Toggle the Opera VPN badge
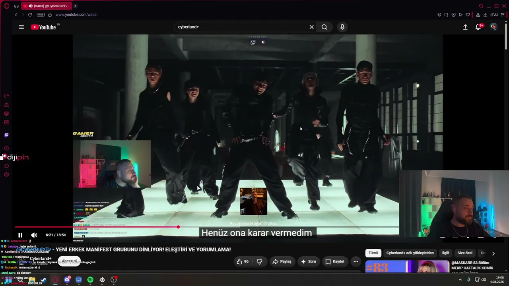The width and height of the screenshot is (509, 286). (41, 15)
